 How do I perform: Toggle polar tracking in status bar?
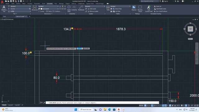coord(155,105)
